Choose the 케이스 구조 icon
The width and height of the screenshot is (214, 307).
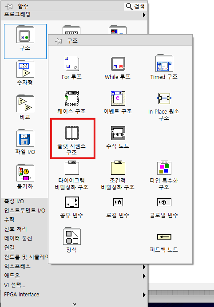coord(72,98)
